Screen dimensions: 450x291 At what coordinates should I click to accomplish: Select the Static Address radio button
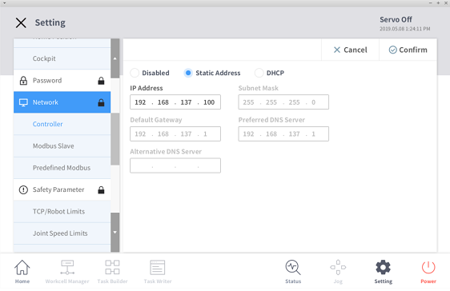188,73
